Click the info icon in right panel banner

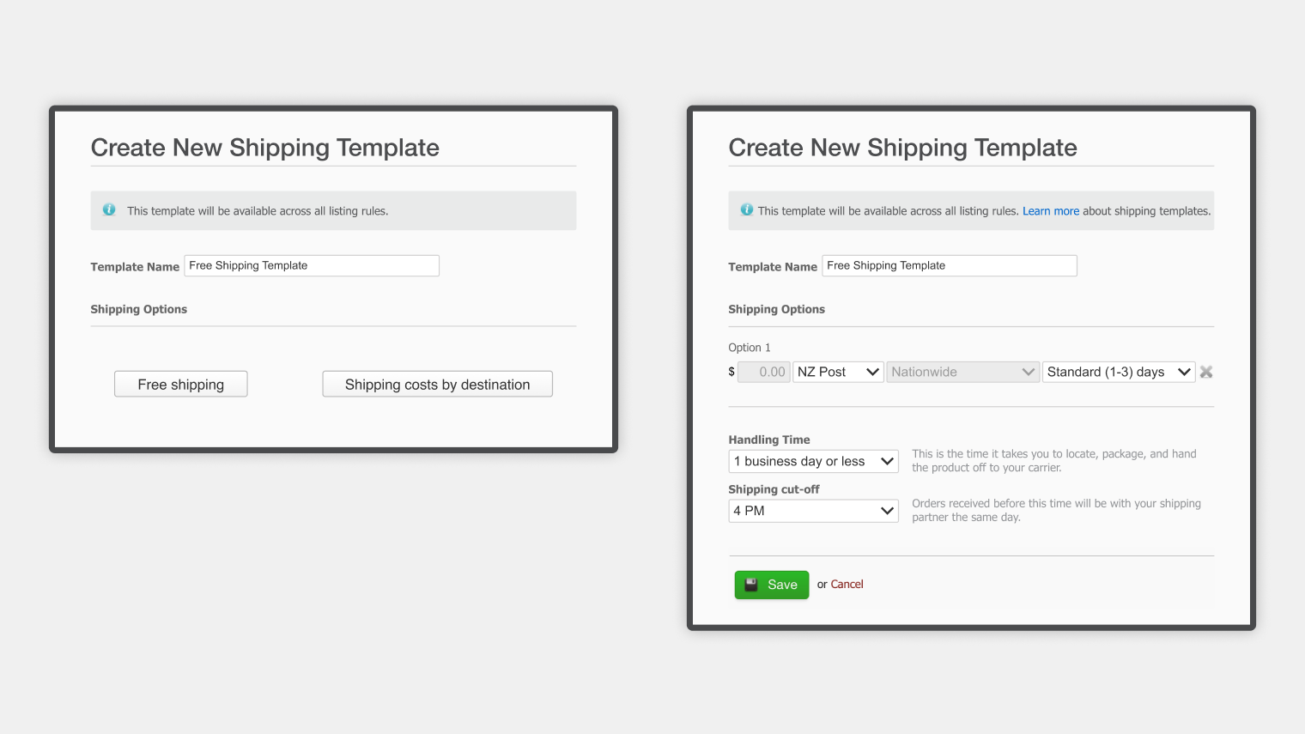[747, 209]
